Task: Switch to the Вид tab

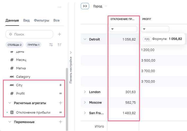Action: [x=26, y=20]
